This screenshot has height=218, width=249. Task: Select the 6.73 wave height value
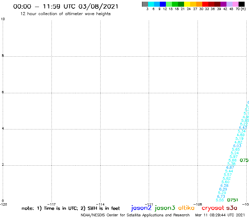221,197
